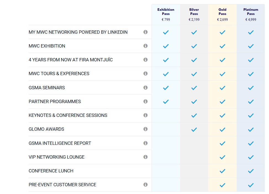Click the GLOMO Awards info icon
The height and width of the screenshot is (194, 269).
(145, 129)
